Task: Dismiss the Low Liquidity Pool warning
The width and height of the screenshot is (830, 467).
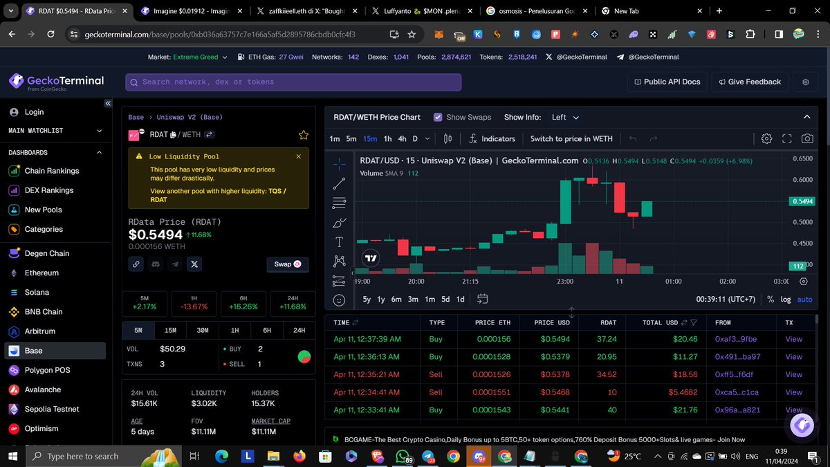Action: point(299,156)
